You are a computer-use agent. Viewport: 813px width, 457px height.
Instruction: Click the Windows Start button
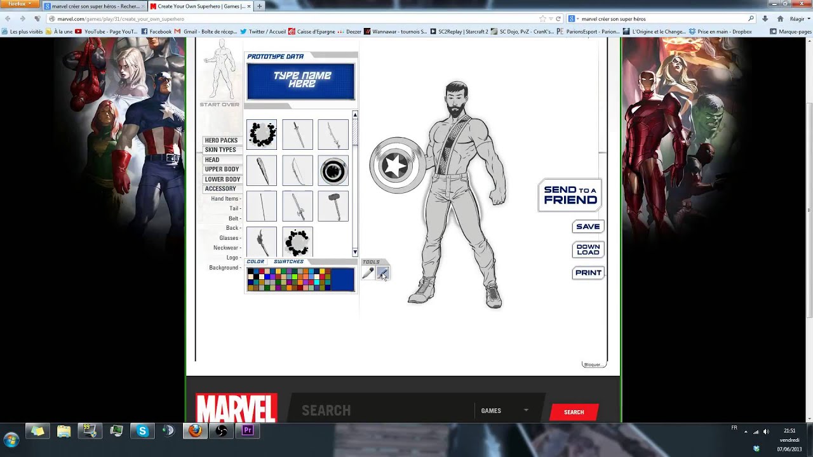coord(11,439)
